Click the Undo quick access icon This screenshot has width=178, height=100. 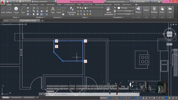23,2
